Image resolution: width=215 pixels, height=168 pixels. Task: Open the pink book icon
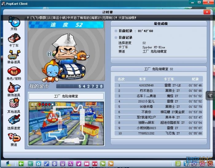click(x=87, y=164)
